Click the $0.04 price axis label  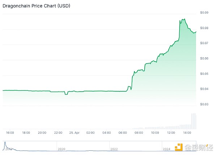pyautogui.click(x=204, y=89)
